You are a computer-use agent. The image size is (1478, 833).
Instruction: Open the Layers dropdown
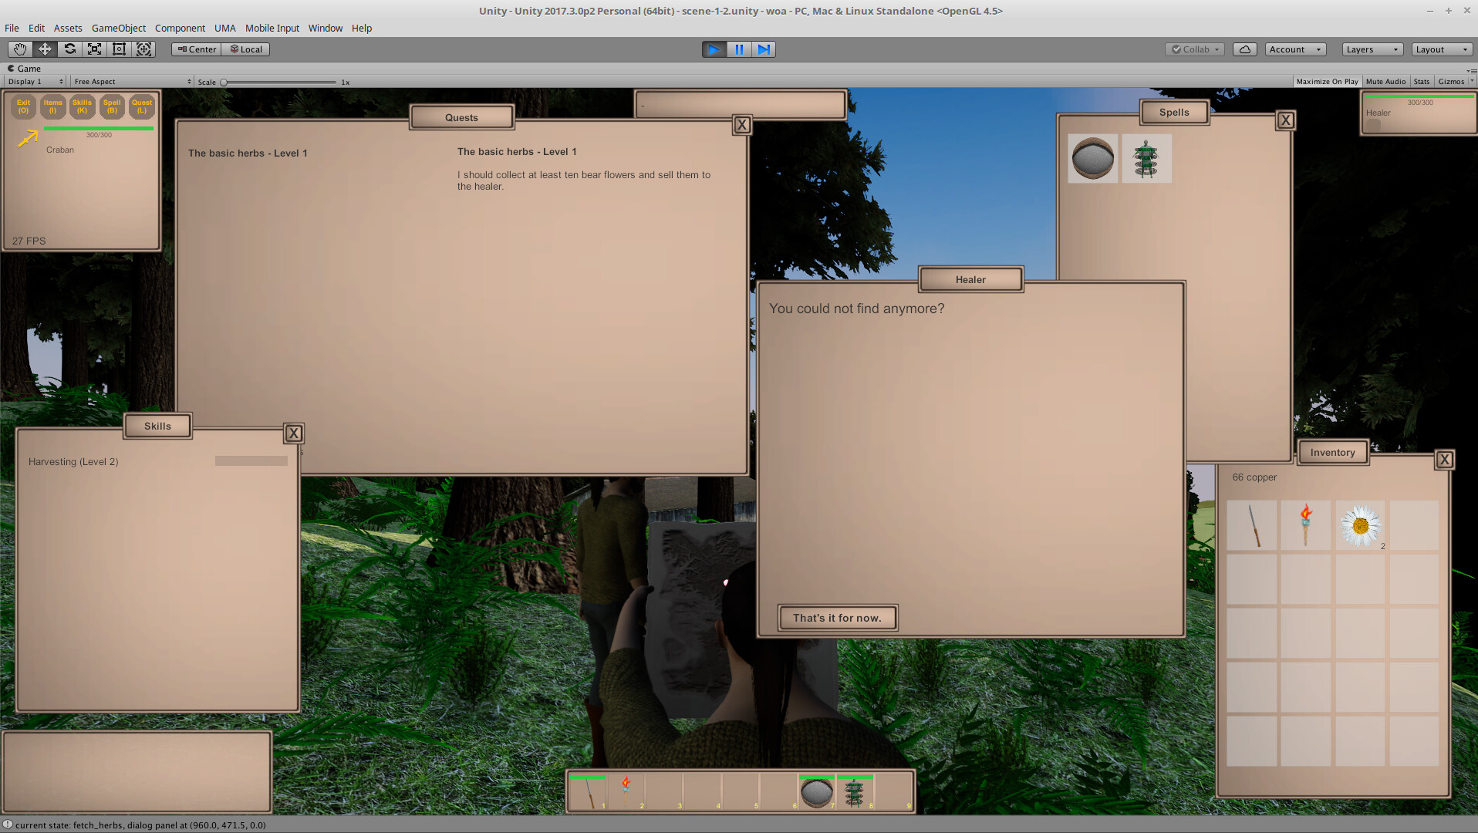point(1372,49)
